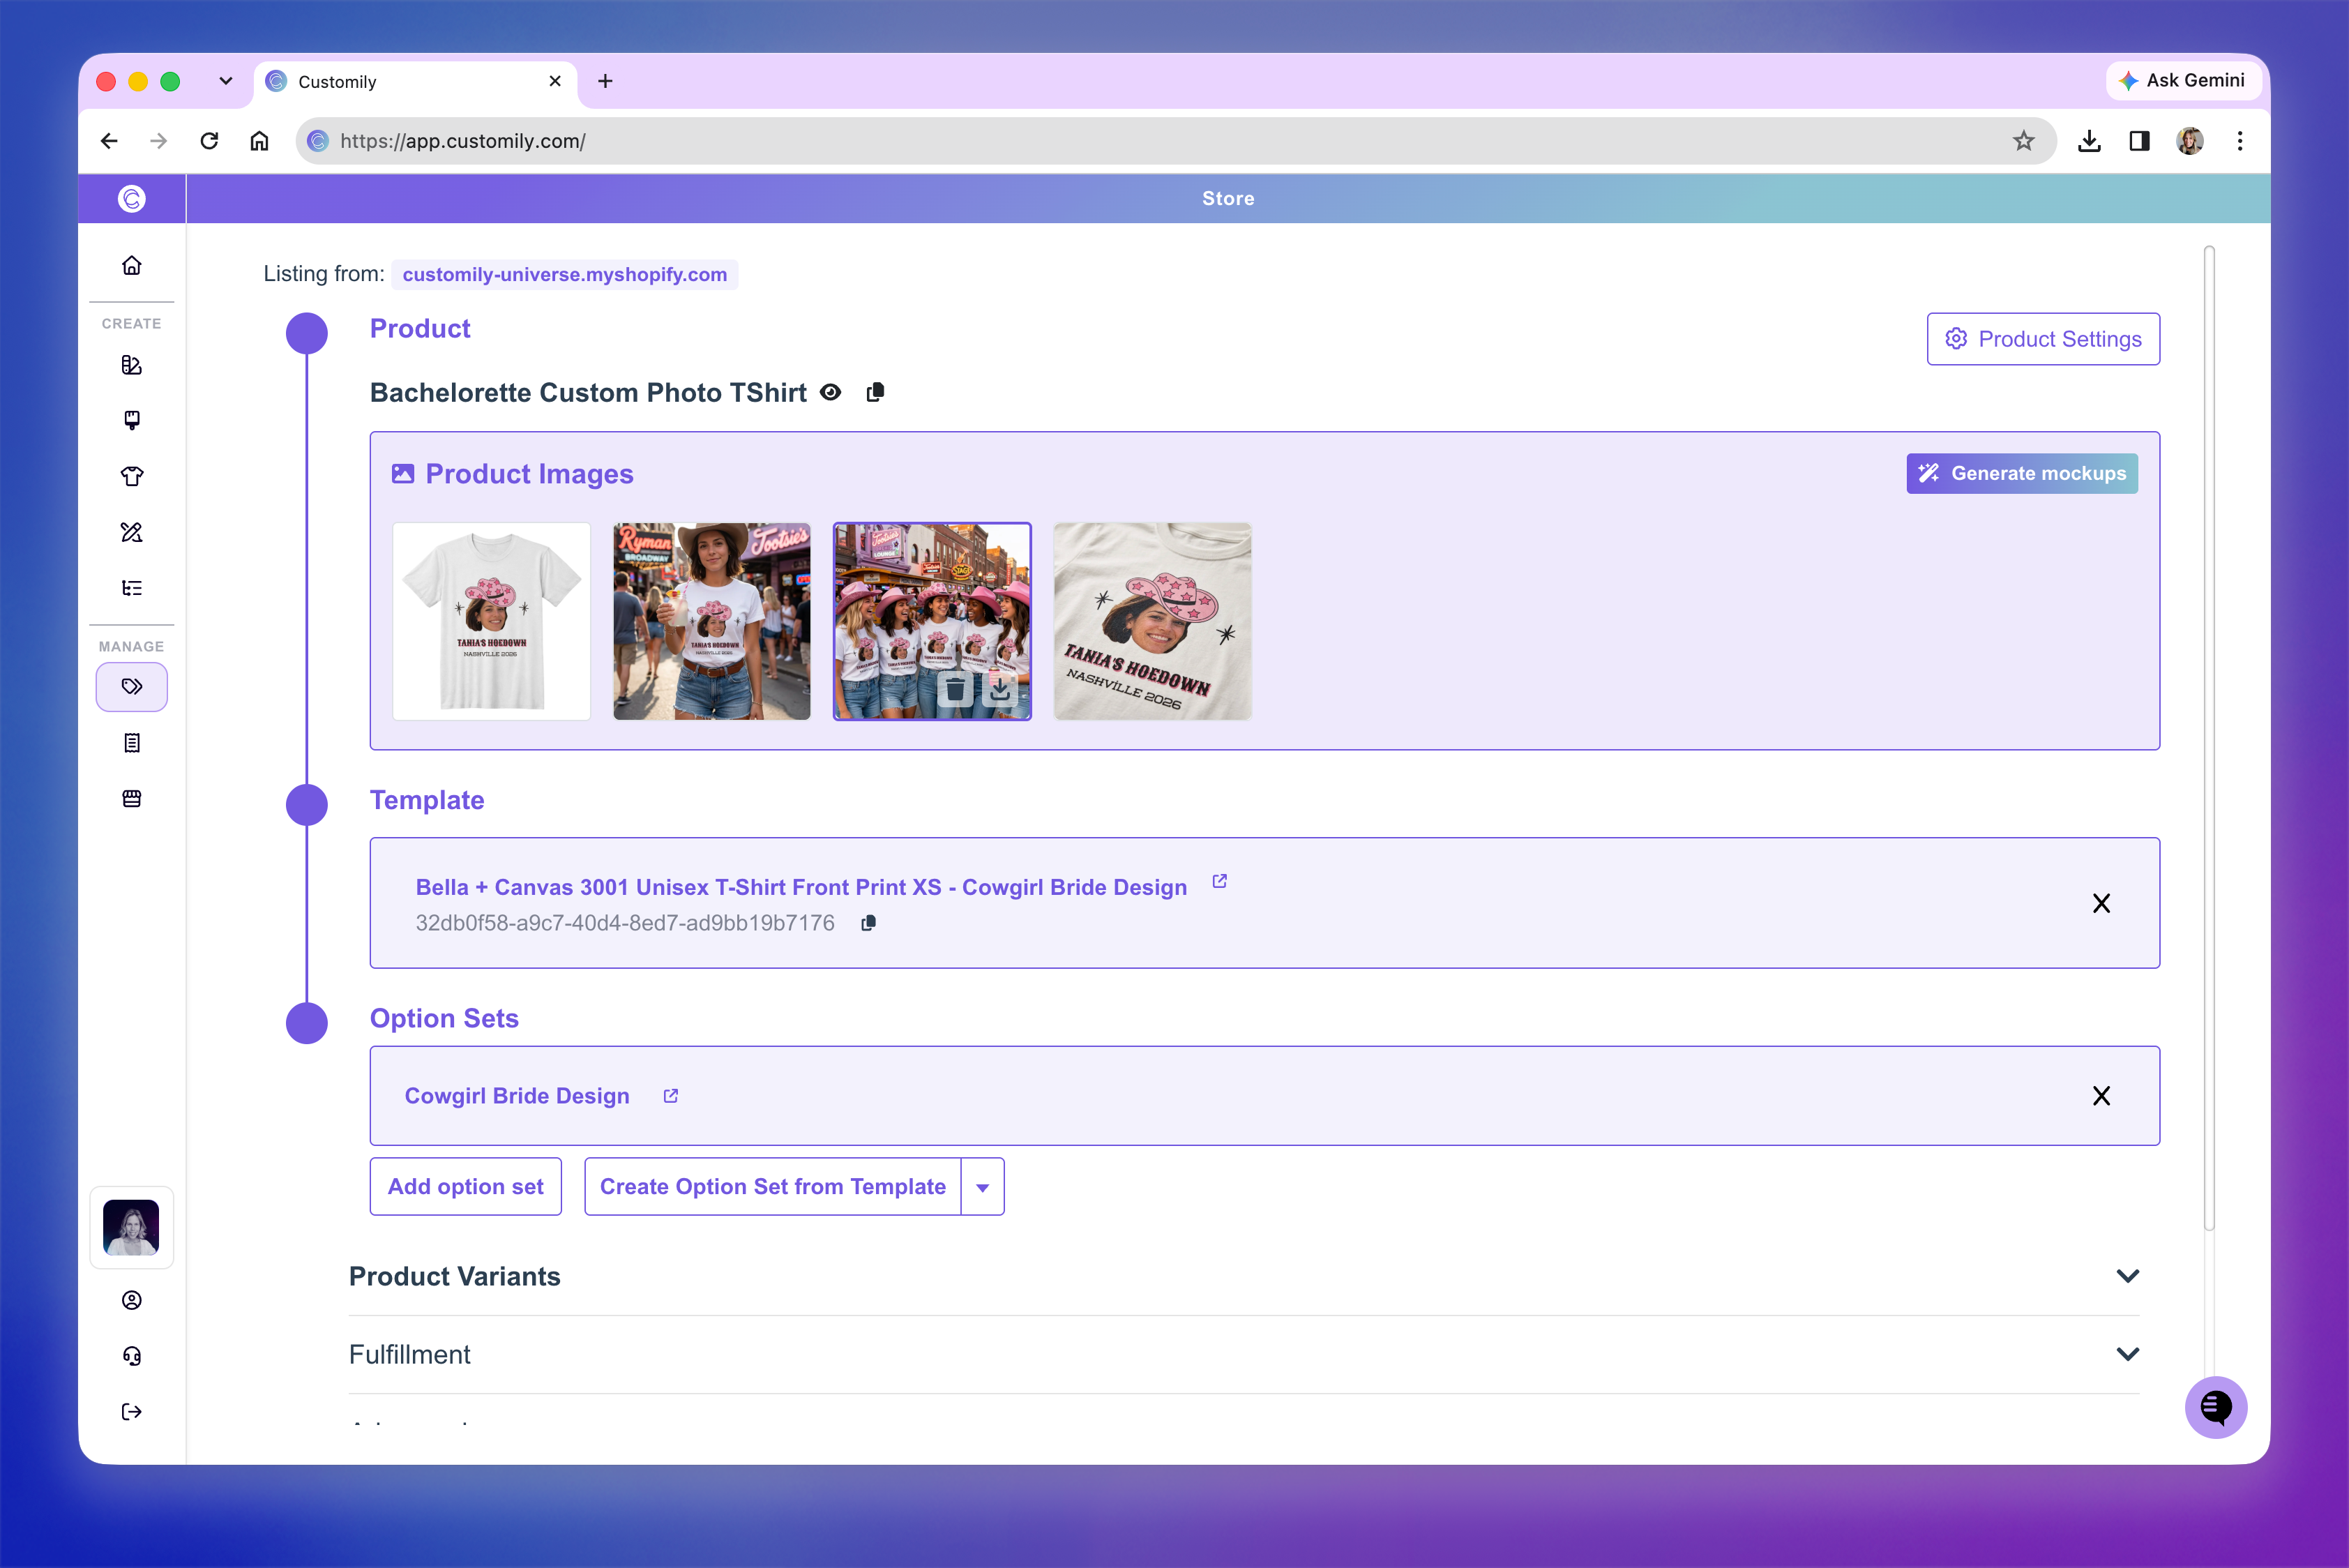The image size is (2349, 1568).
Task: Select the white T-shirt mockup thumbnail
Action: [491, 621]
